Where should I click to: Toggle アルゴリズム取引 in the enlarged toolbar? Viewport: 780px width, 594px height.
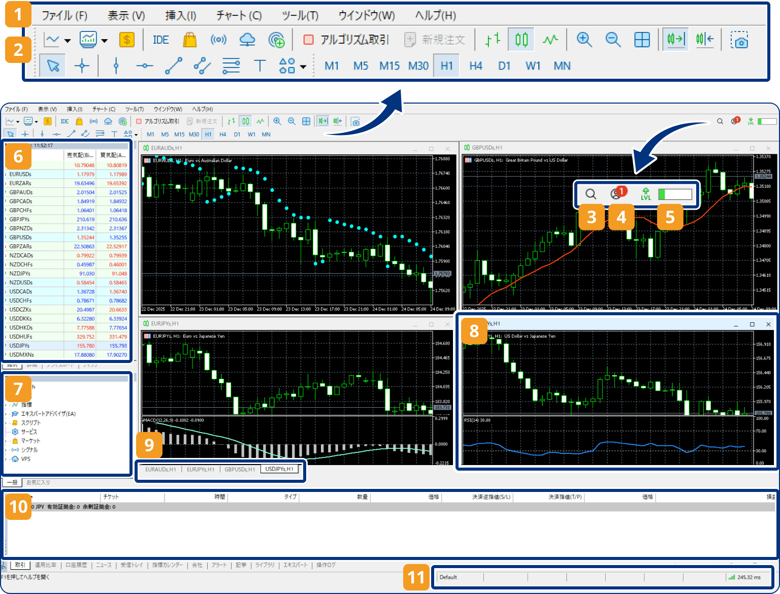pyautogui.click(x=346, y=40)
